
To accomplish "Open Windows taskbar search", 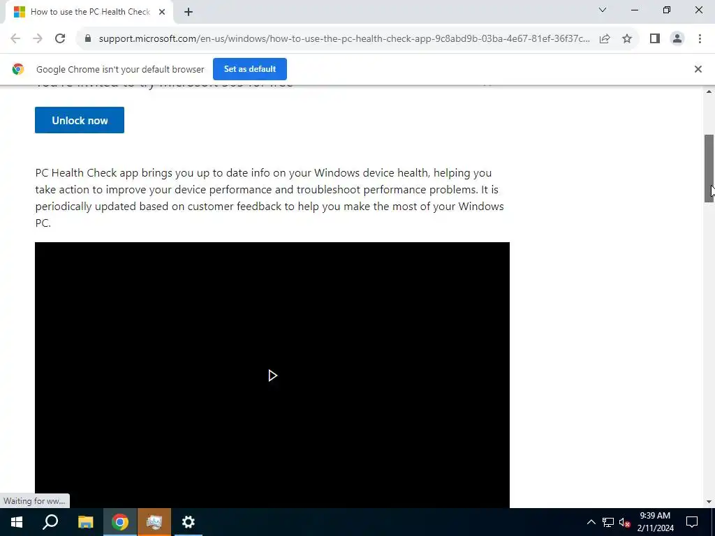I will (50, 522).
